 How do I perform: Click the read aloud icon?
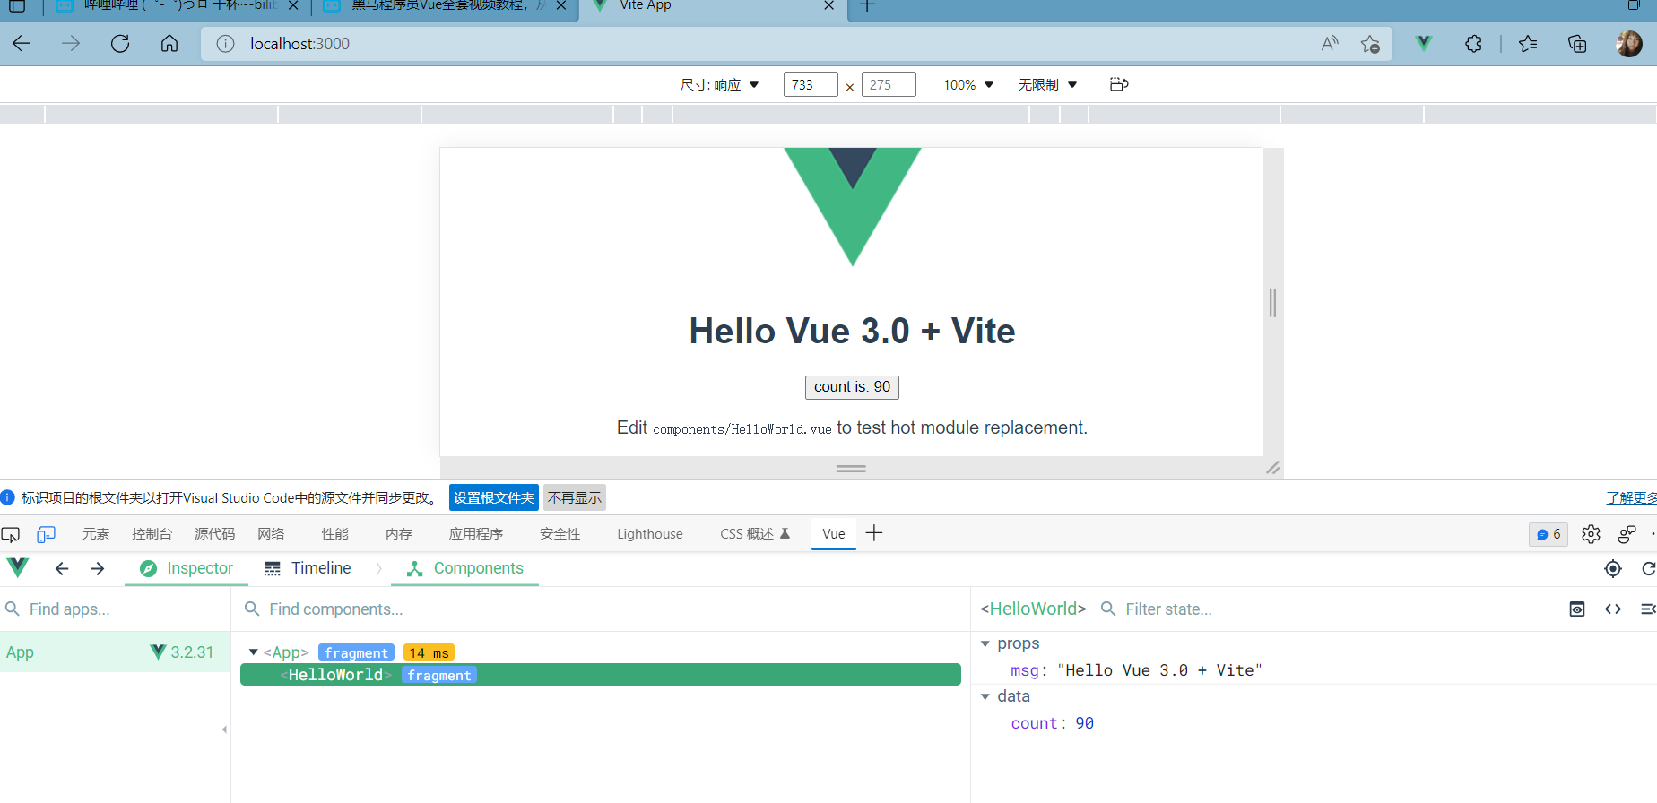coord(1330,43)
